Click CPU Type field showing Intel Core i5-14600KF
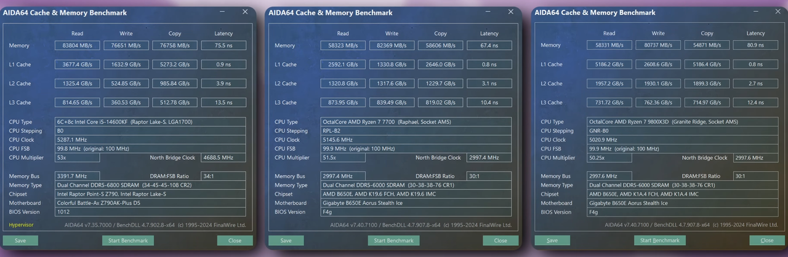Viewport: 788px width, 257px height. (x=150, y=122)
